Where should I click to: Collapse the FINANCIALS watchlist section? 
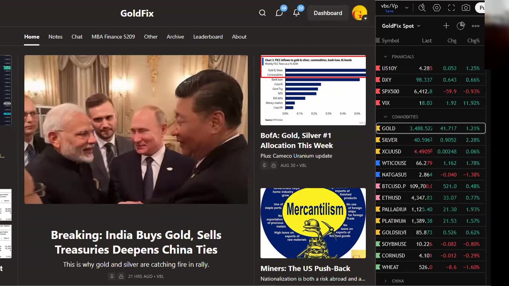click(x=385, y=57)
